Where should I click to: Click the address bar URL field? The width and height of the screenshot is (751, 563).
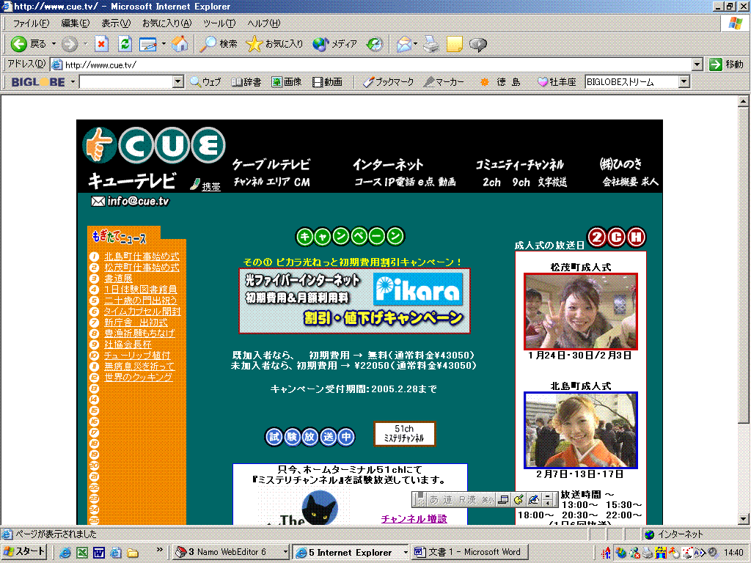(370, 65)
